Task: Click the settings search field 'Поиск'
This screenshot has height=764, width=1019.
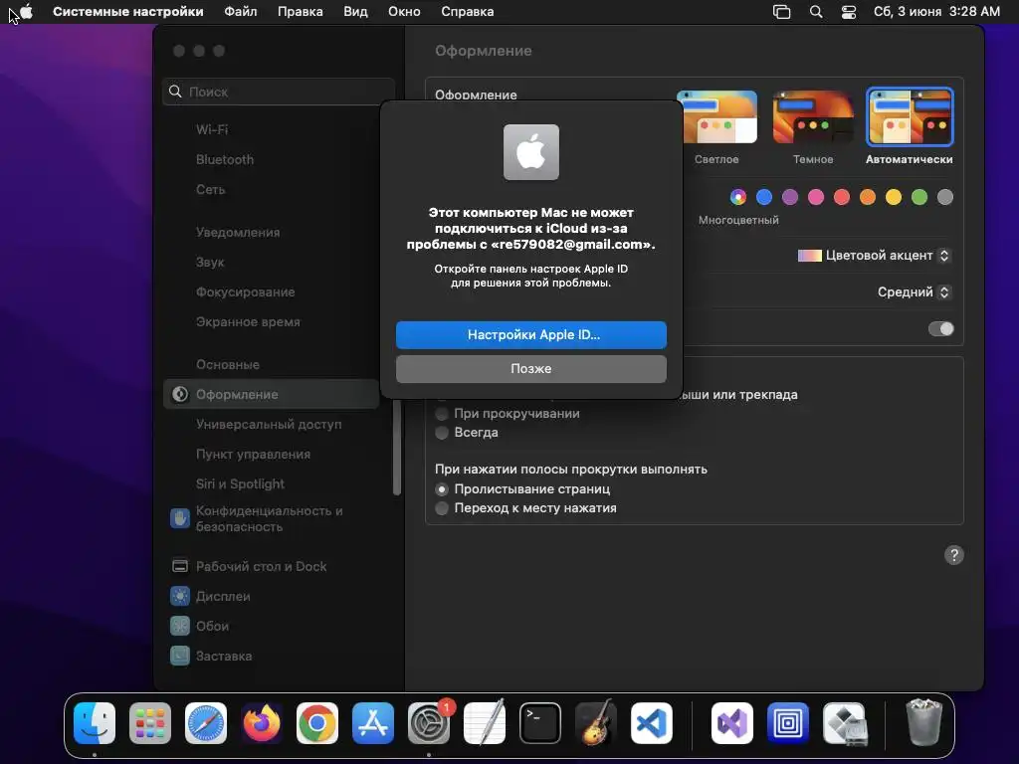Action: click(x=279, y=92)
